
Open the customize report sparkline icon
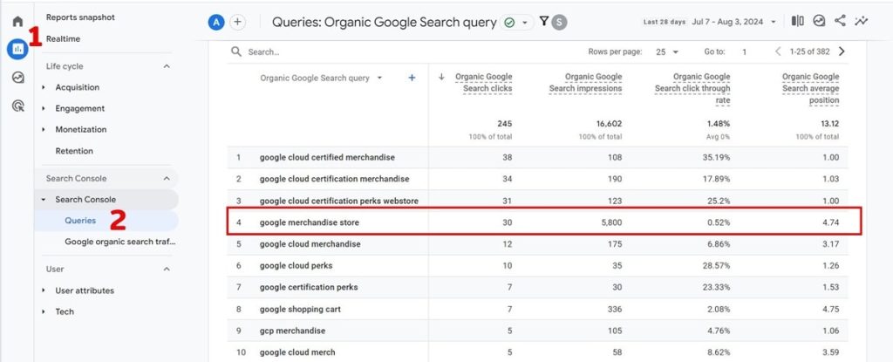pyautogui.click(x=861, y=21)
